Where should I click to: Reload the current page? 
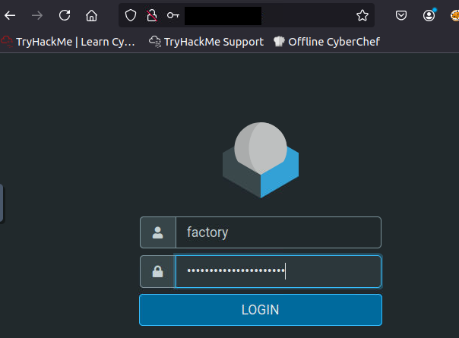pyautogui.click(x=65, y=15)
